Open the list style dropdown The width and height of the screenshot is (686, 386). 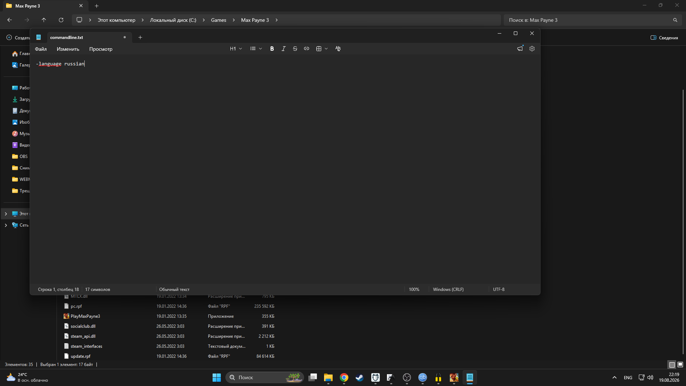pyautogui.click(x=256, y=49)
